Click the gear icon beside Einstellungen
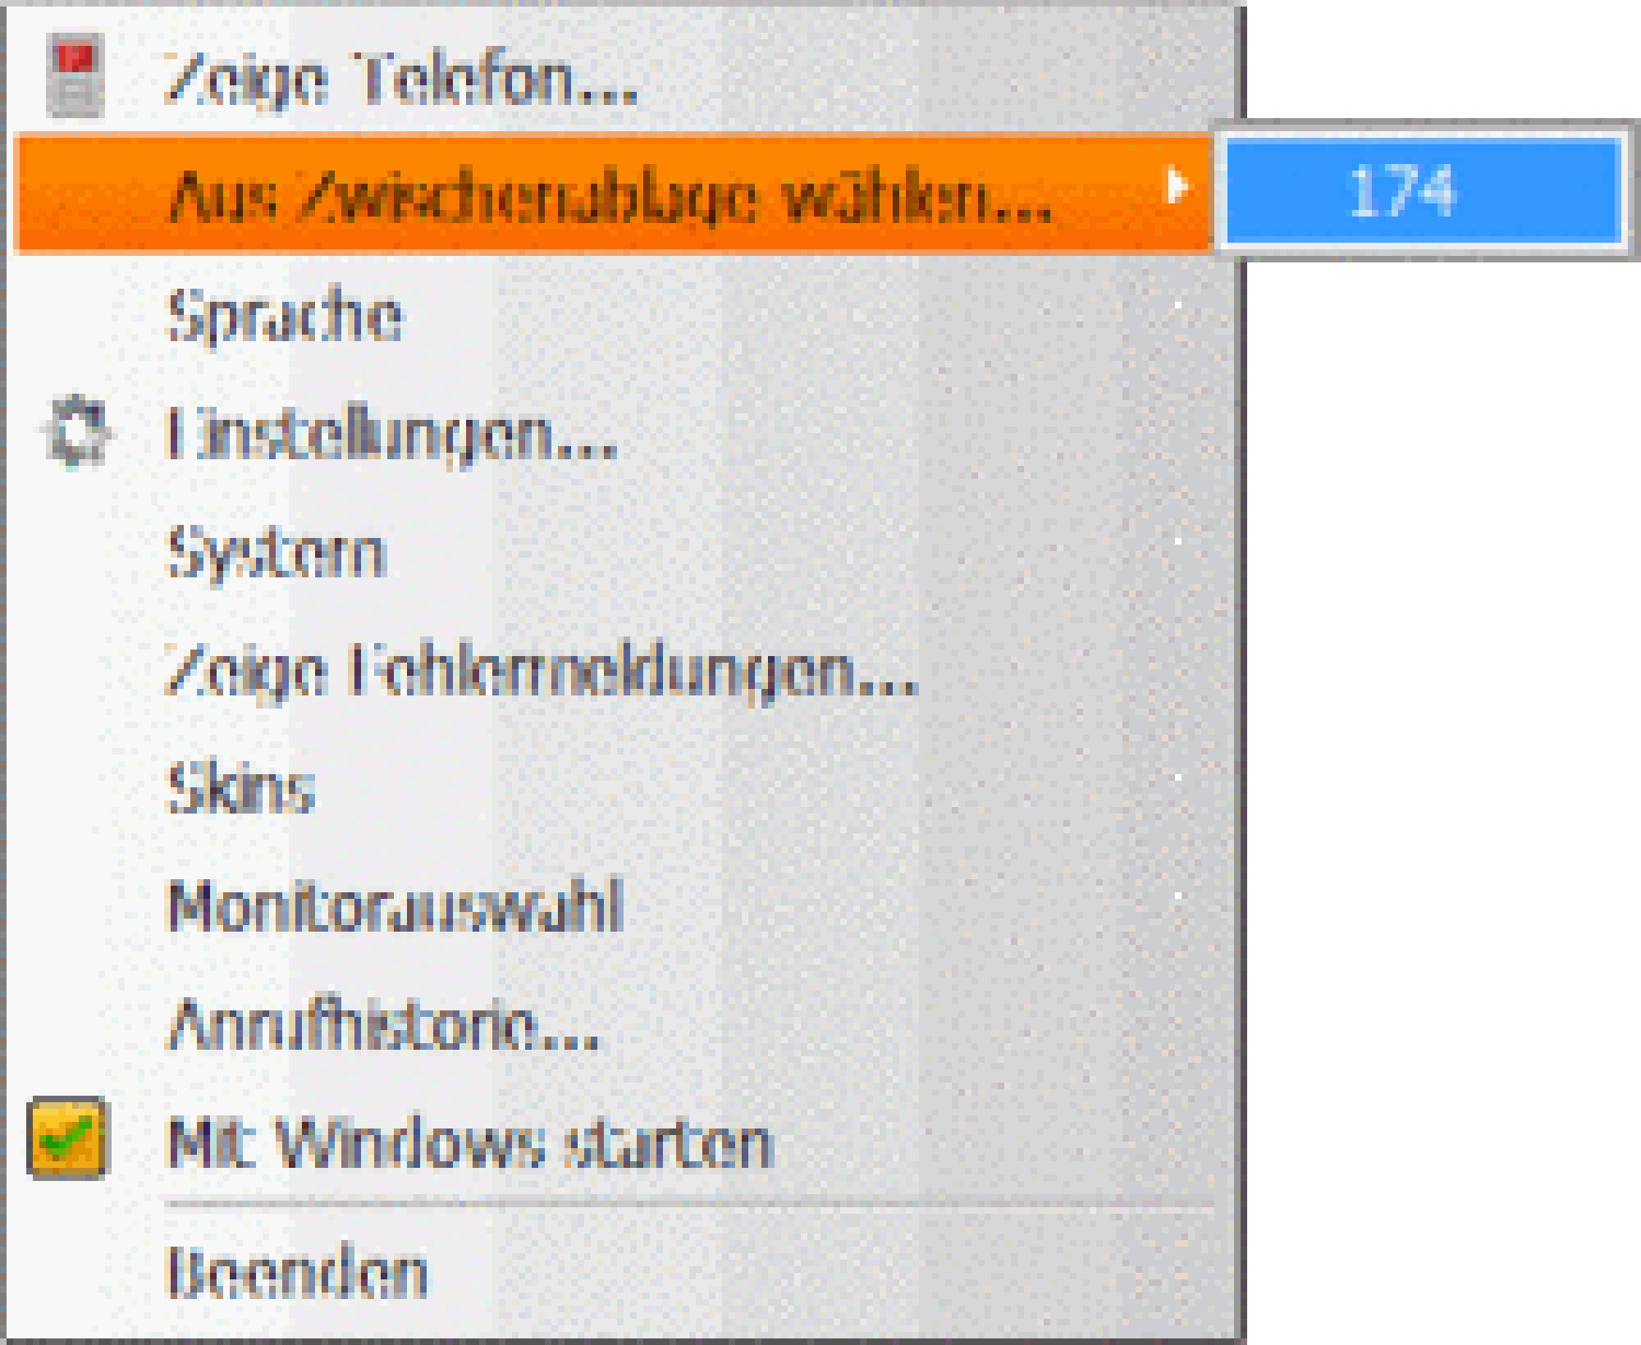Screen dimensions: 1641x1345 click(75, 432)
